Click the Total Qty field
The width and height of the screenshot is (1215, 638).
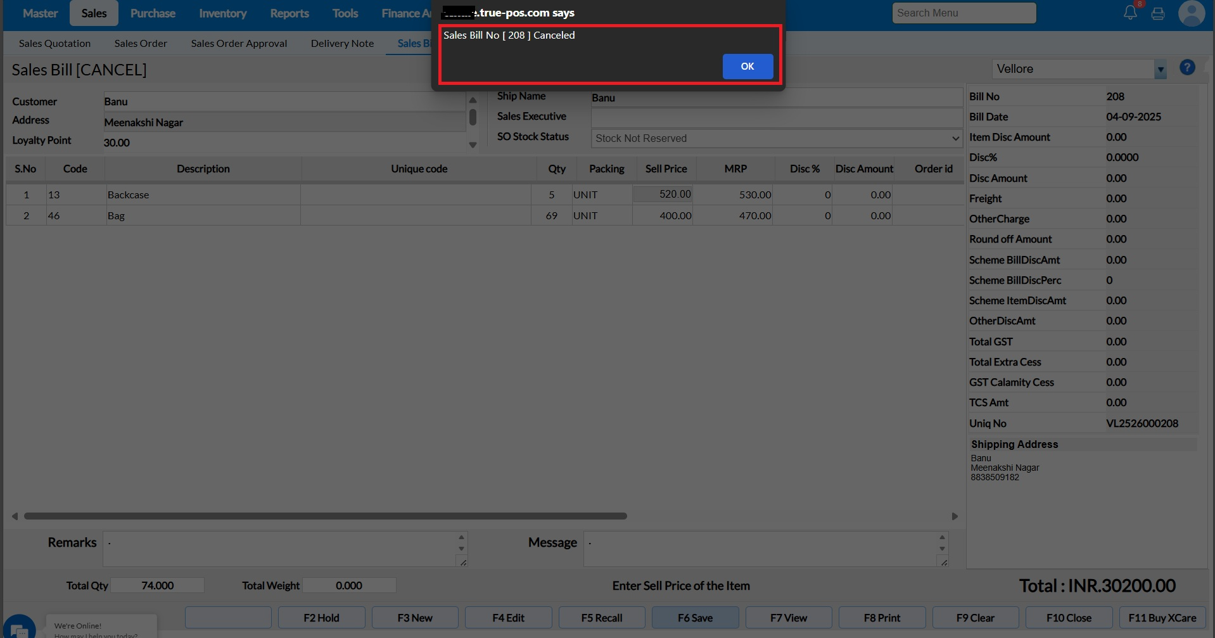tap(158, 585)
